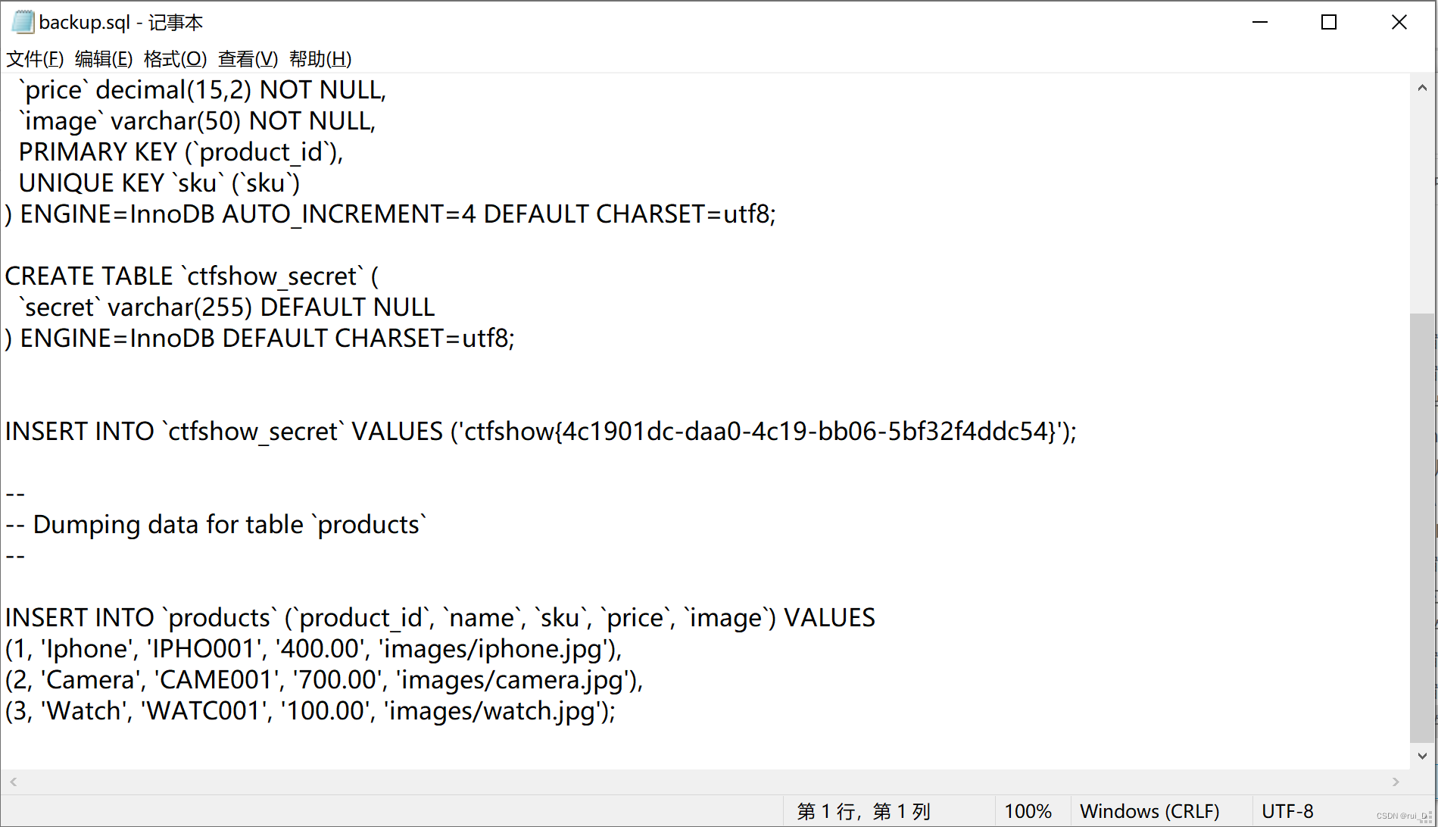1438x827 pixels.
Task: Click the ctfshow flag string in INSERT line
Action: [760, 432]
